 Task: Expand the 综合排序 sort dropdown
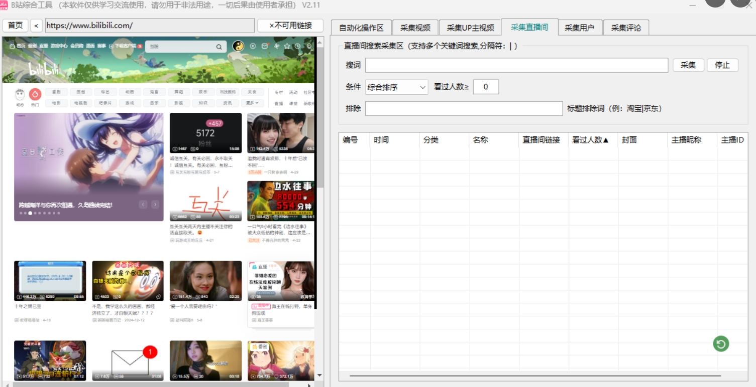click(396, 87)
